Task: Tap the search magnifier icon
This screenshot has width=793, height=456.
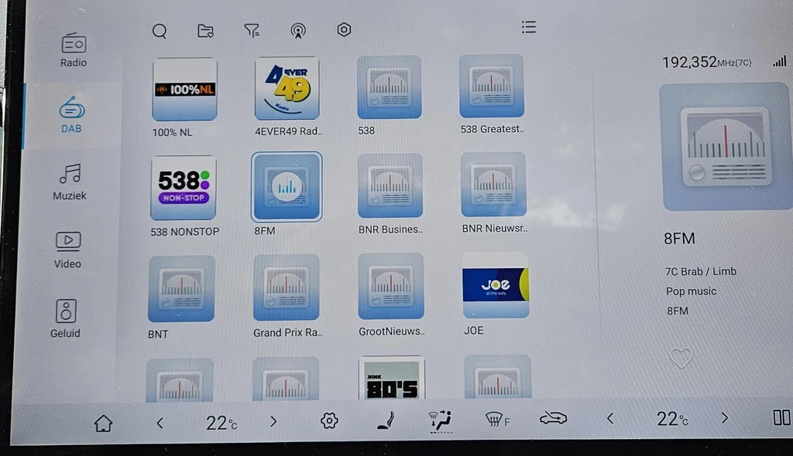Action: 160,31
